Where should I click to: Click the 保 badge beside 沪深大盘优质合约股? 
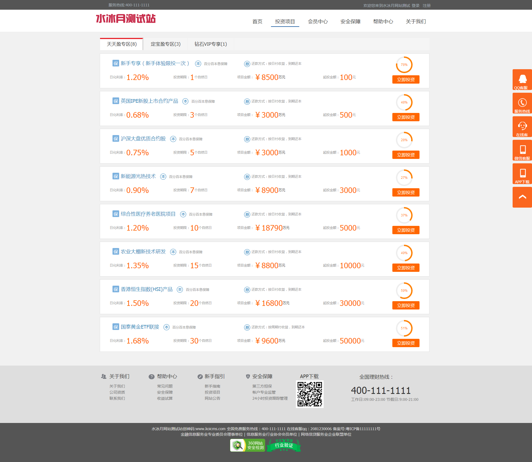tap(116, 138)
